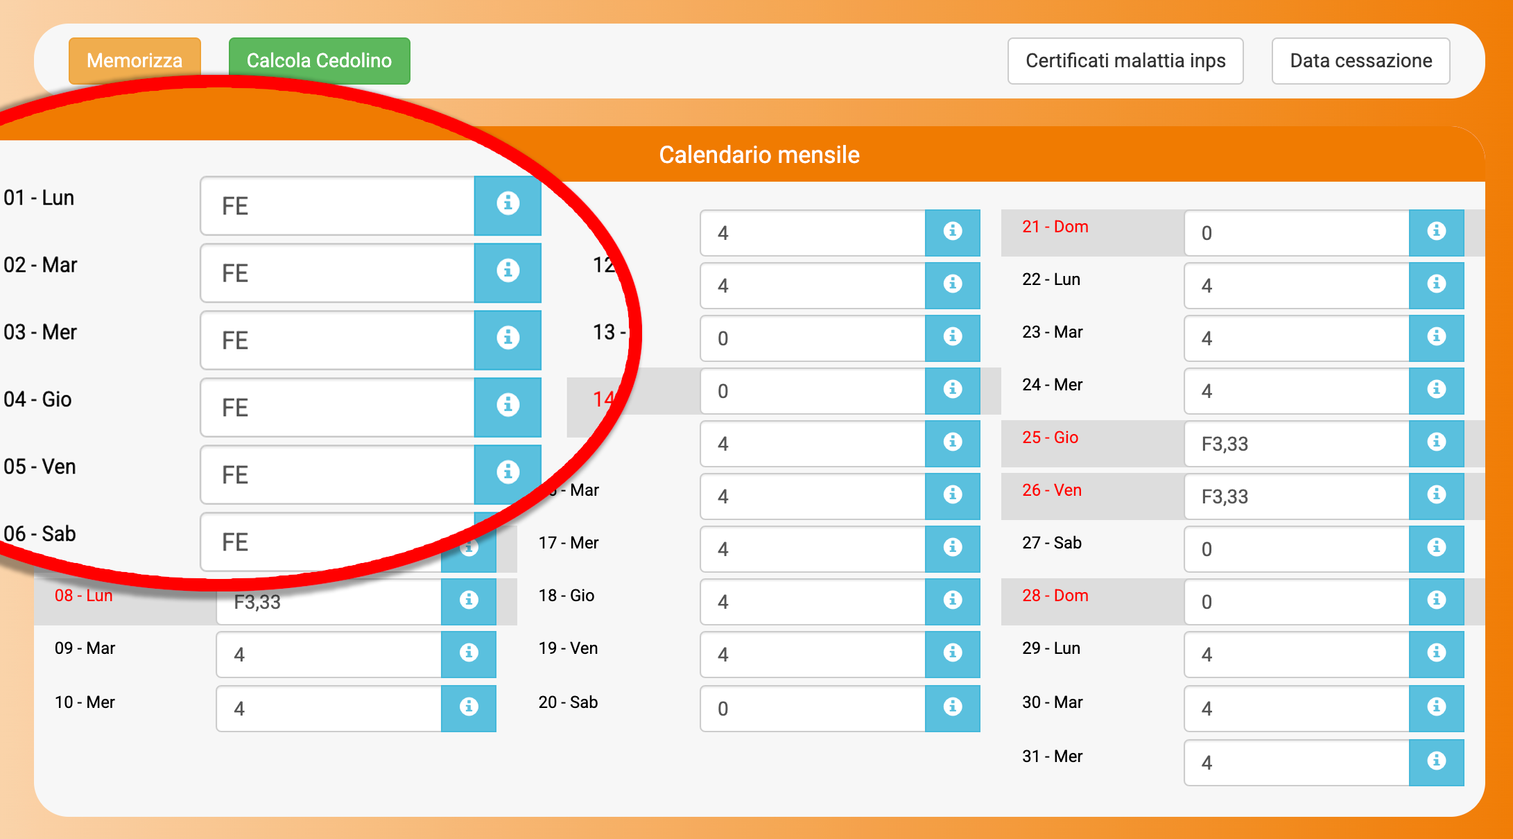Click the Calcola Cedolino button
This screenshot has width=1513, height=839.
[x=319, y=61]
